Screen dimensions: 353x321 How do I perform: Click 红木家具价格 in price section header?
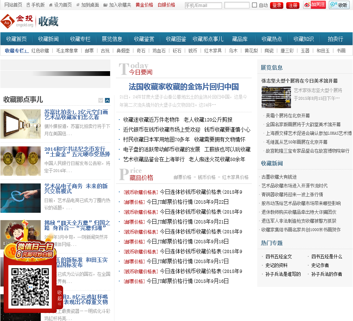tap(235, 178)
